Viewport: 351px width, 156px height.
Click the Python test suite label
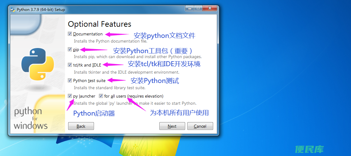[89, 80]
